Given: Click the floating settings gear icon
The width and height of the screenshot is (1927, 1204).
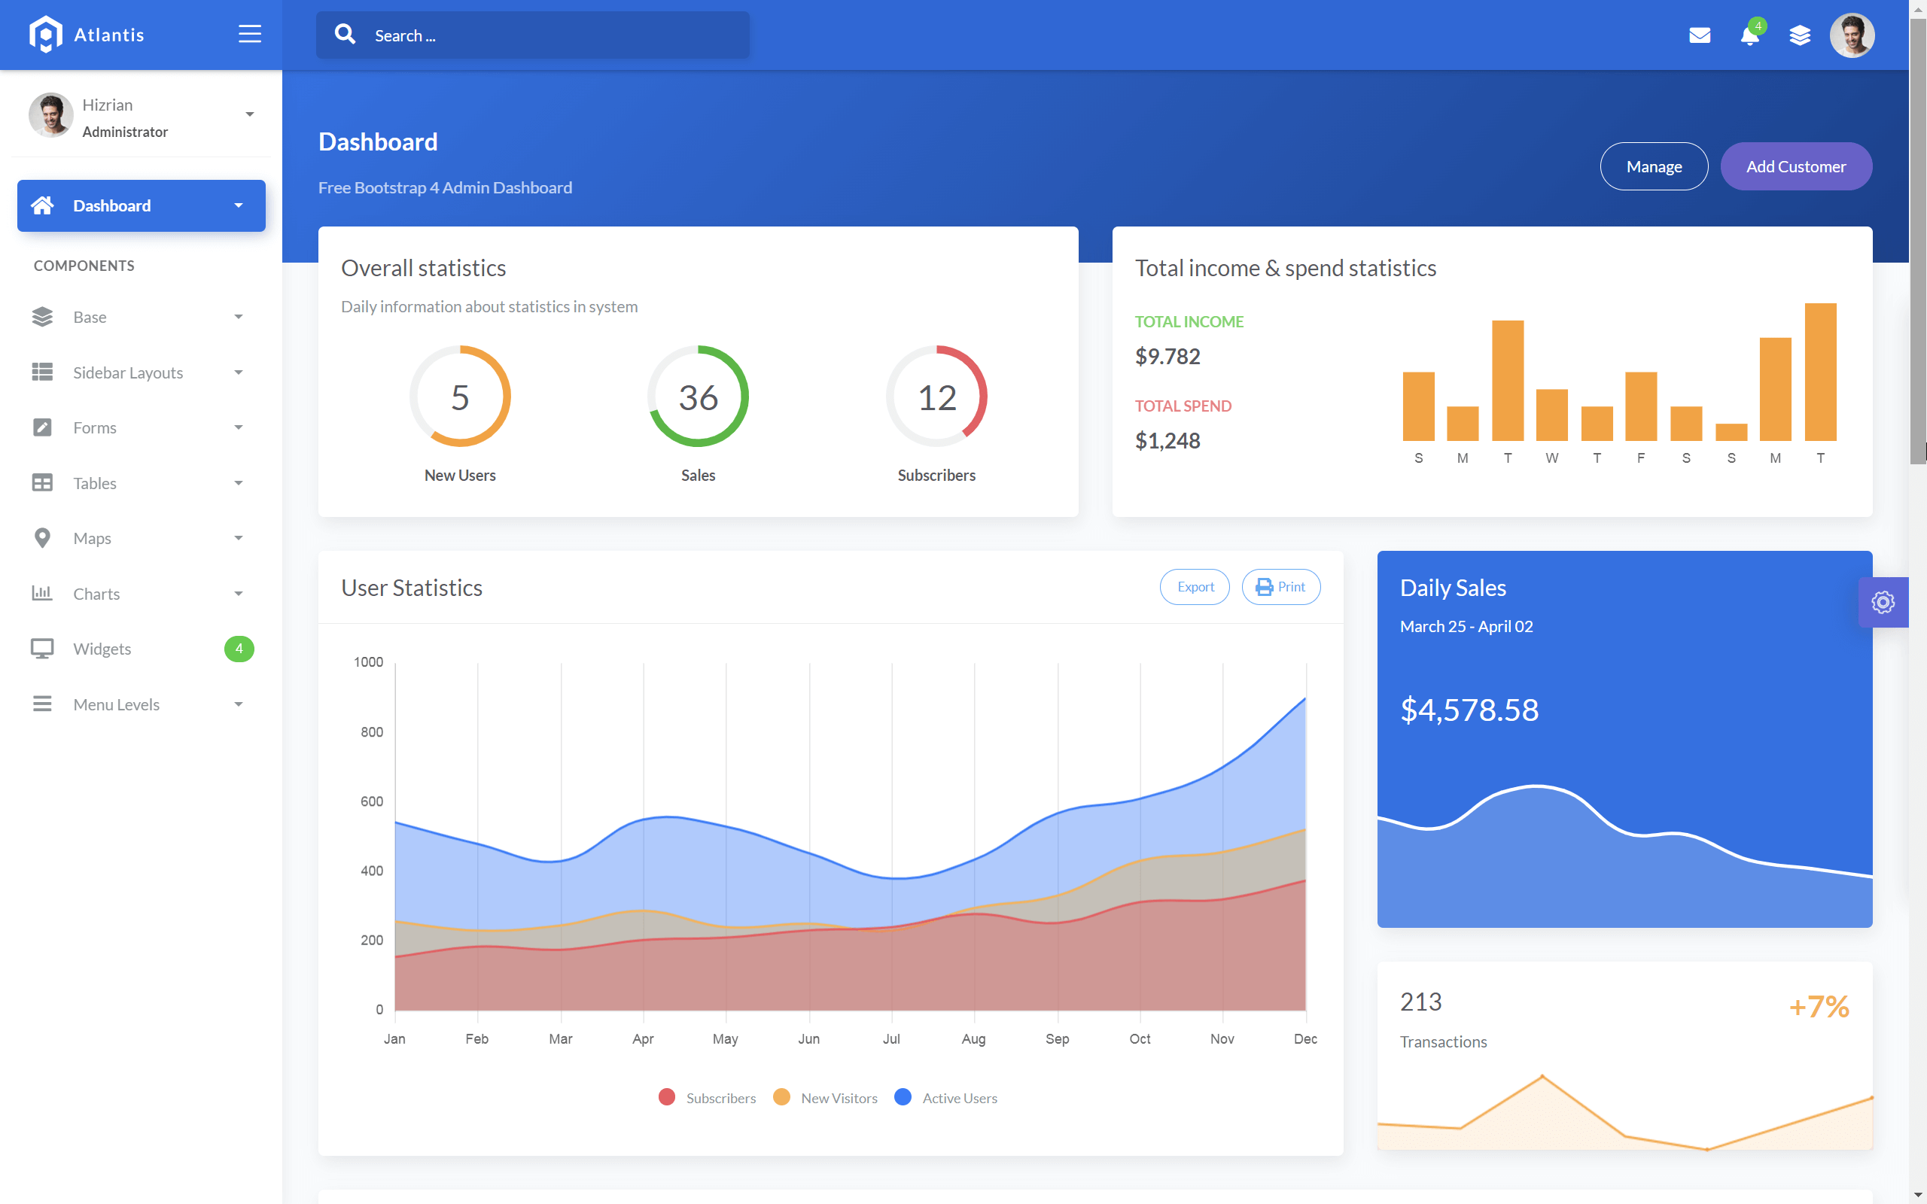Looking at the screenshot, I should point(1883,602).
